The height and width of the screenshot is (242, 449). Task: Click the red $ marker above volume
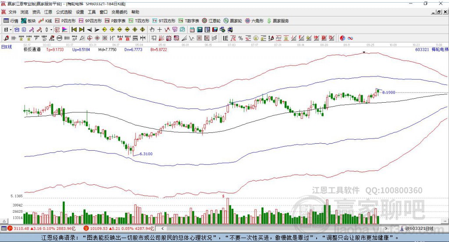click(223, 196)
